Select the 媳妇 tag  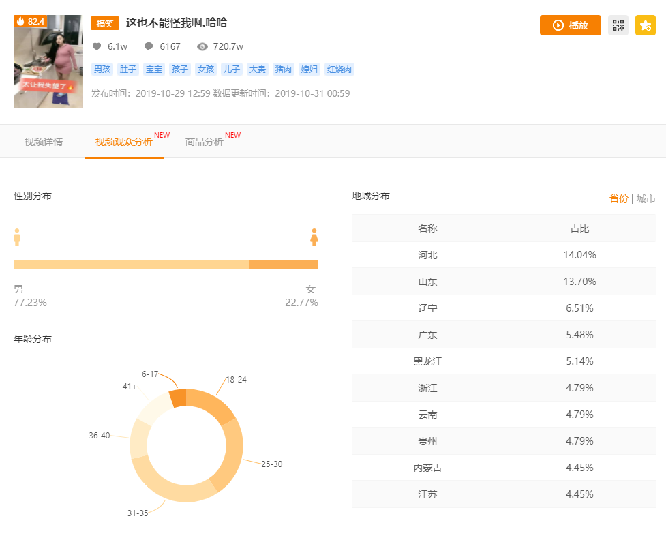point(309,70)
